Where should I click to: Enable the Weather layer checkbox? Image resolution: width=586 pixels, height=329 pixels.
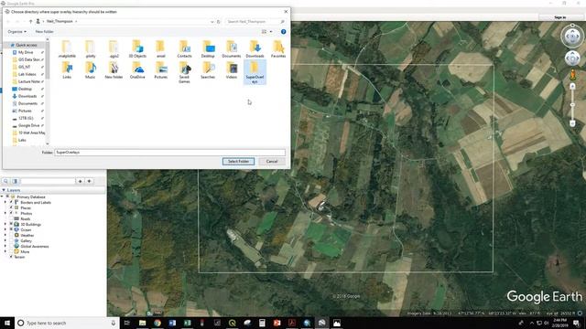click(x=11, y=236)
